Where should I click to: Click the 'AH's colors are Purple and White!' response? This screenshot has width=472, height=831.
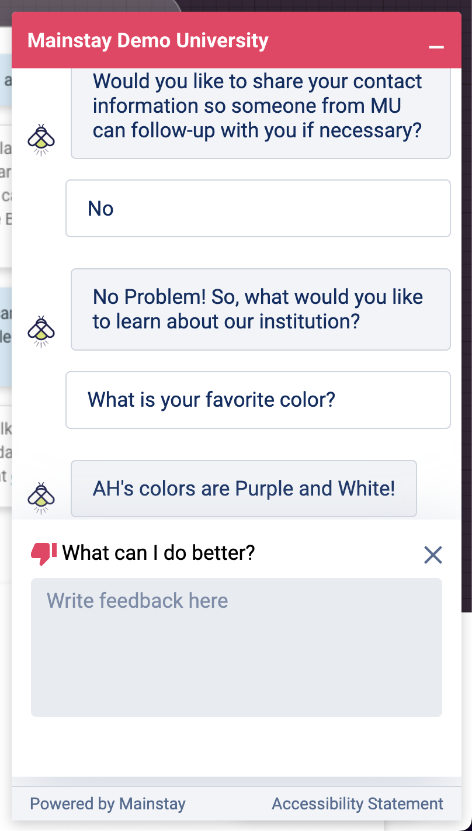(x=244, y=489)
